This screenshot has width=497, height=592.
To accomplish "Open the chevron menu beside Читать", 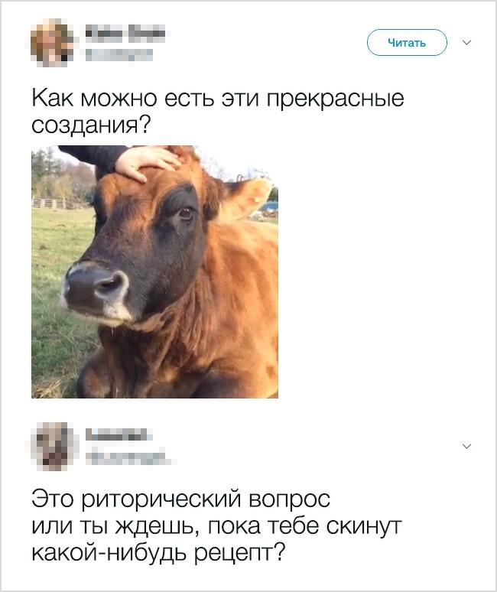I will click(x=467, y=43).
